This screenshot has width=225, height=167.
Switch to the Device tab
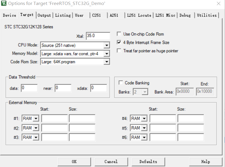click(x=9, y=15)
